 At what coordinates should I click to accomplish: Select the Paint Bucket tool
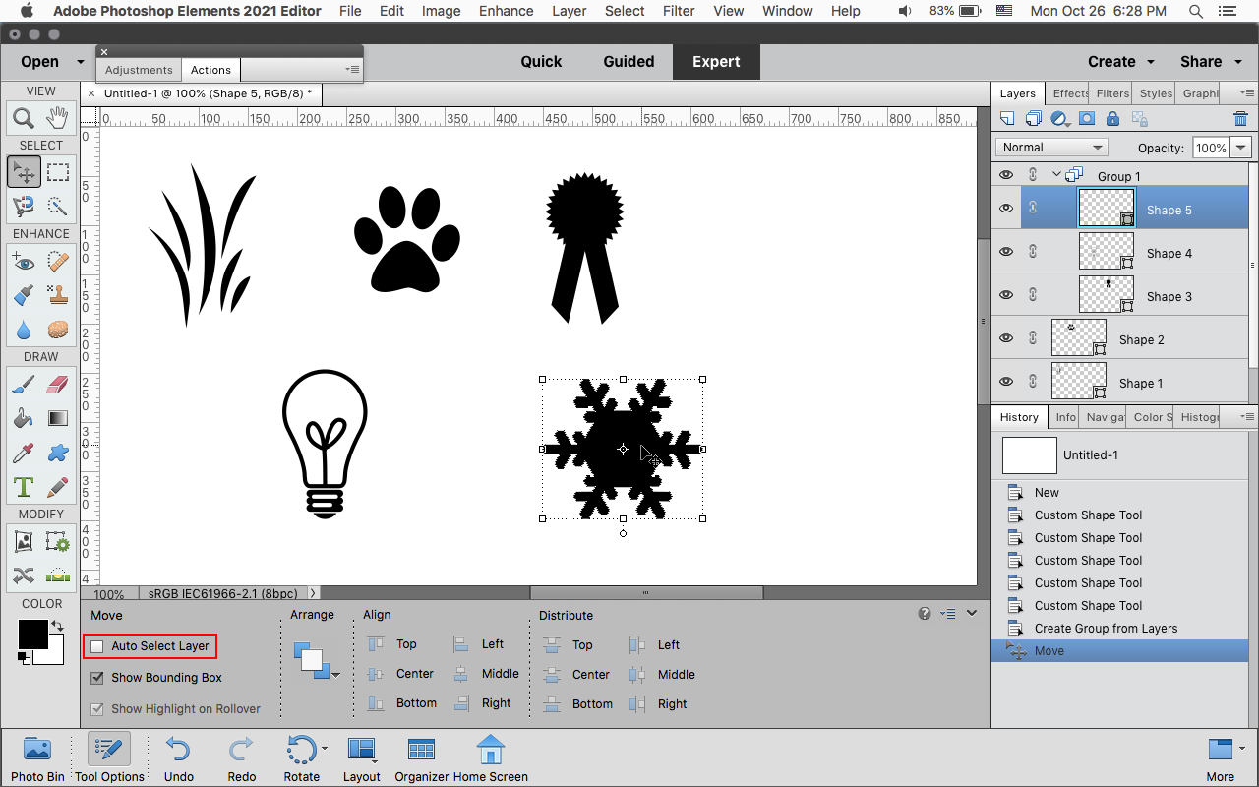coord(25,419)
